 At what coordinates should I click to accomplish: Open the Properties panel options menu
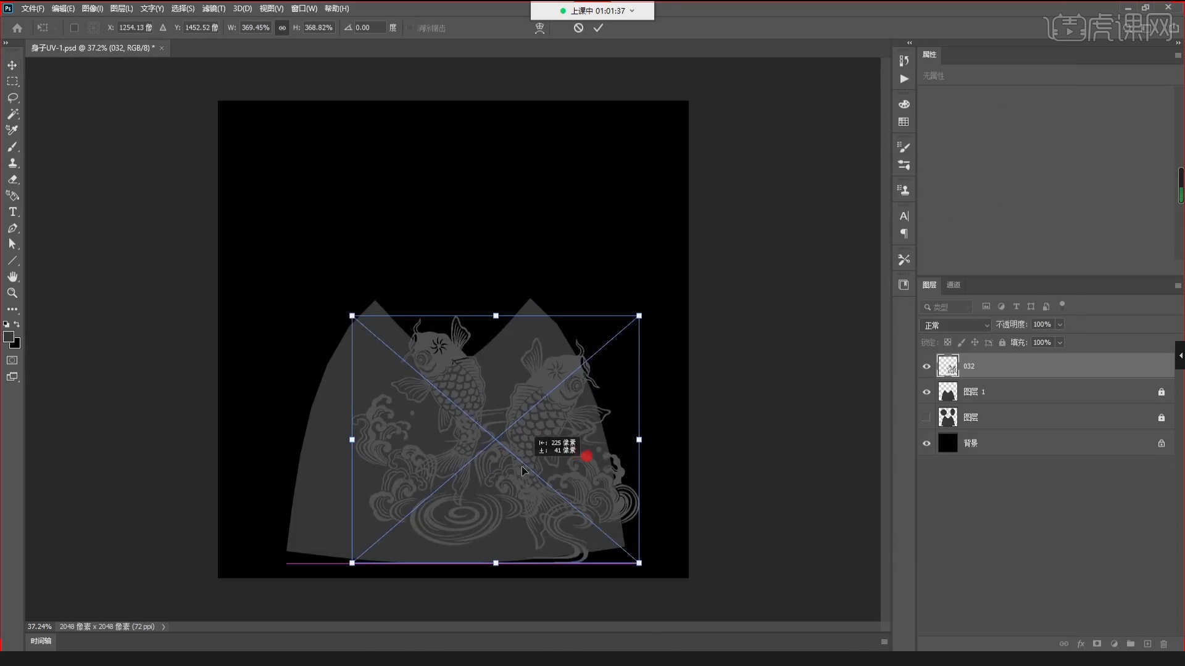click(x=1178, y=55)
